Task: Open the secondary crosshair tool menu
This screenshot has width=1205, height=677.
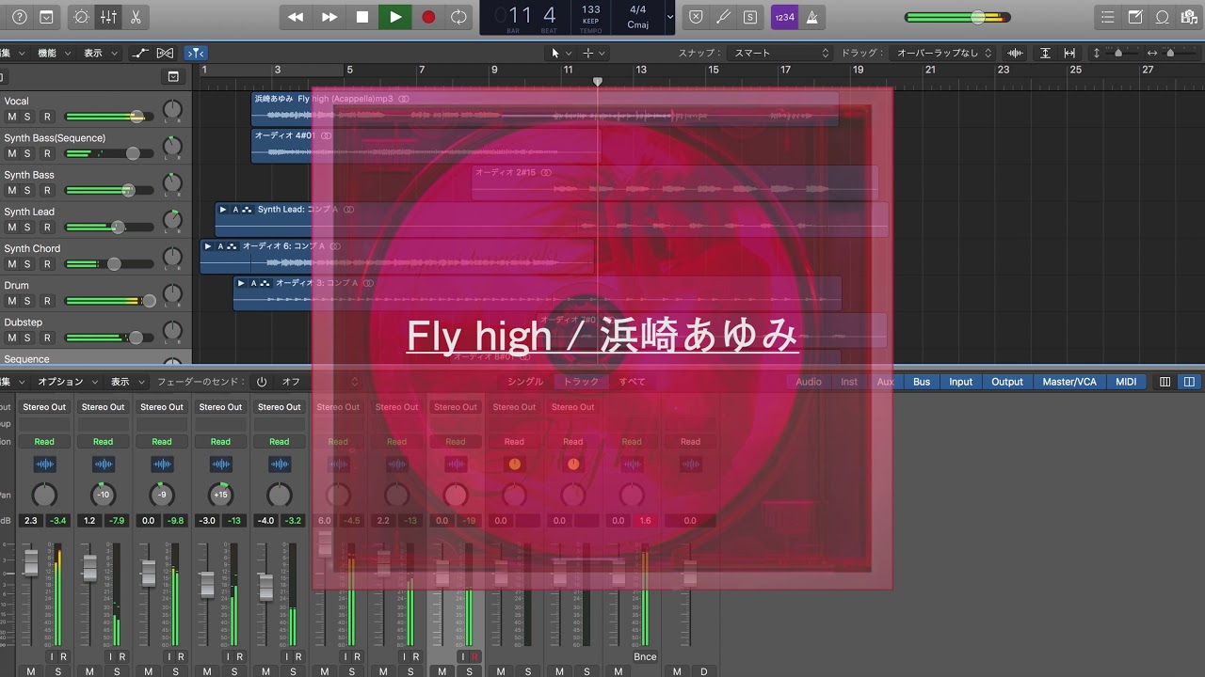Action: pos(593,54)
